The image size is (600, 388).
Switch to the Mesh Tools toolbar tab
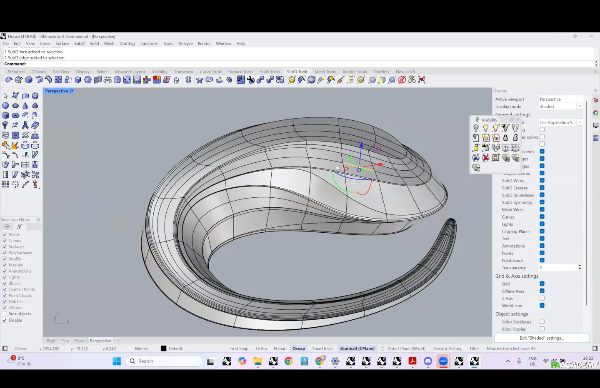325,72
